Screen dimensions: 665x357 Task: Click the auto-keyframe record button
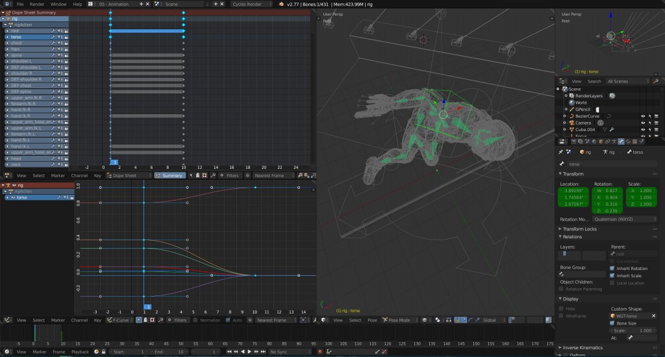(320, 352)
